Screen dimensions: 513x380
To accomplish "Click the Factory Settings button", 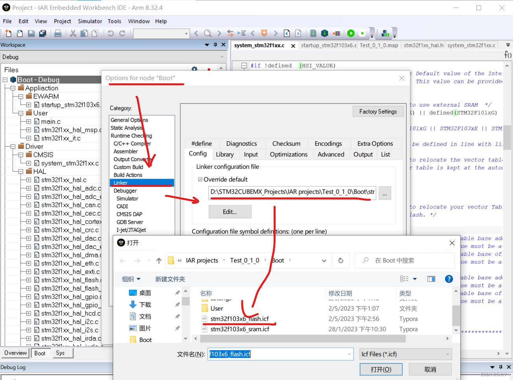I will [x=378, y=111].
